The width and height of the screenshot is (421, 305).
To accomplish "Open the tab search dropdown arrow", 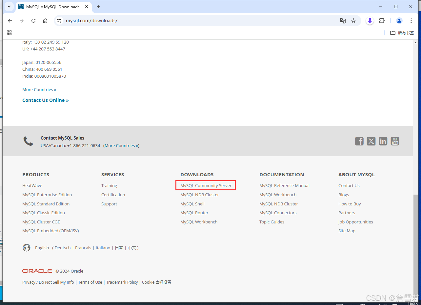I will 9,7.
